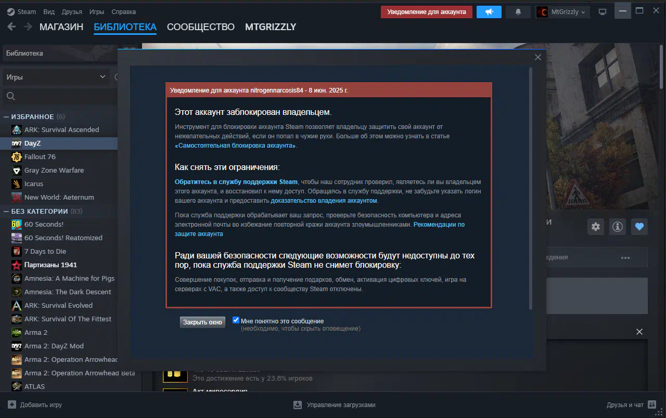Open the three-dots more options menu
The image size is (666, 418).
pos(625,258)
